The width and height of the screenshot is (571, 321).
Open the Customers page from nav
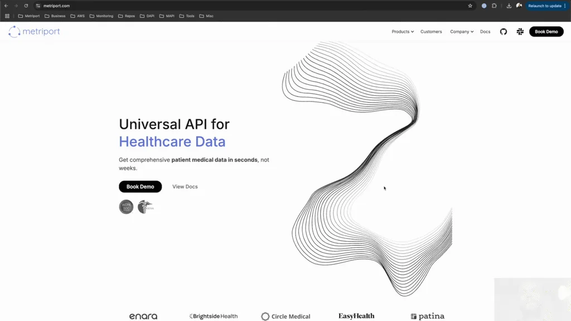pos(431,32)
